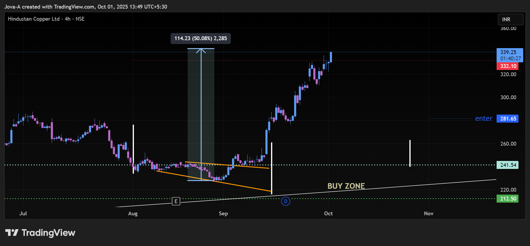The image size is (530, 246).
Task: Click the blue 281.65 enter price label
Action: (x=508, y=119)
